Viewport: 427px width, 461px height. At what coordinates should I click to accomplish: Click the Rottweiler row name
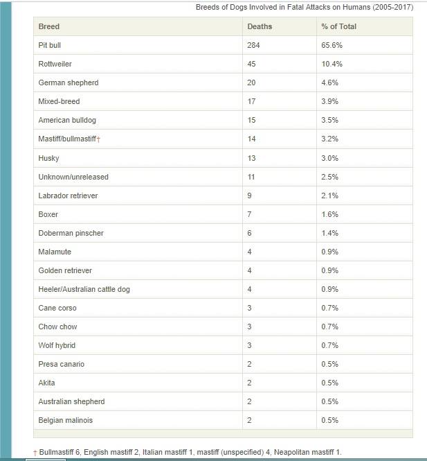click(x=55, y=64)
